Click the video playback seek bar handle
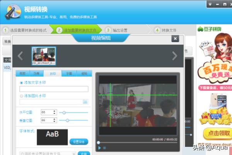 (x=98, y=143)
